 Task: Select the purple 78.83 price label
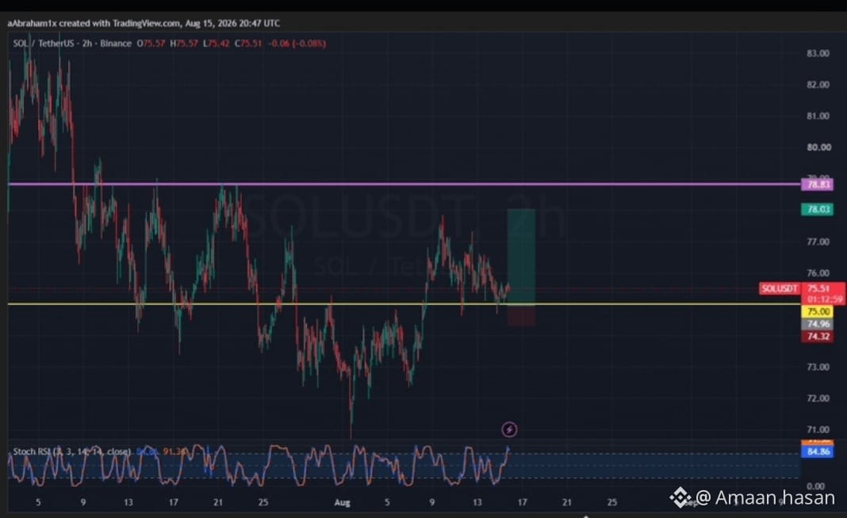[818, 185]
